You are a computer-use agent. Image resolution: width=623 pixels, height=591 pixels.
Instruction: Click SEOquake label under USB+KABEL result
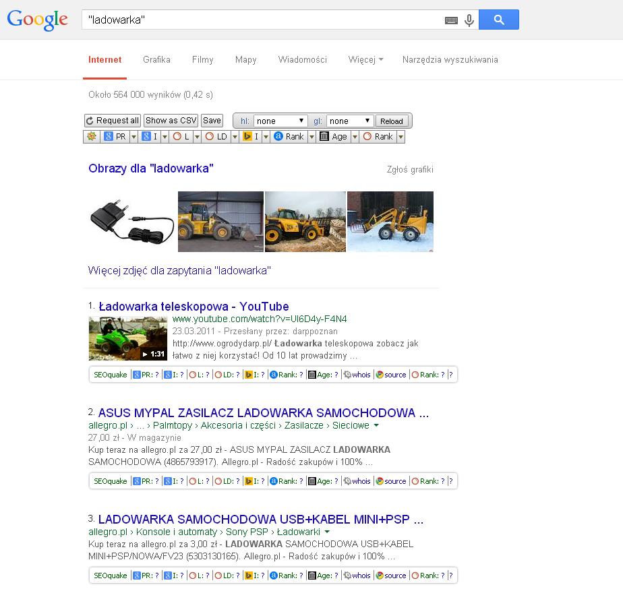tap(111, 576)
